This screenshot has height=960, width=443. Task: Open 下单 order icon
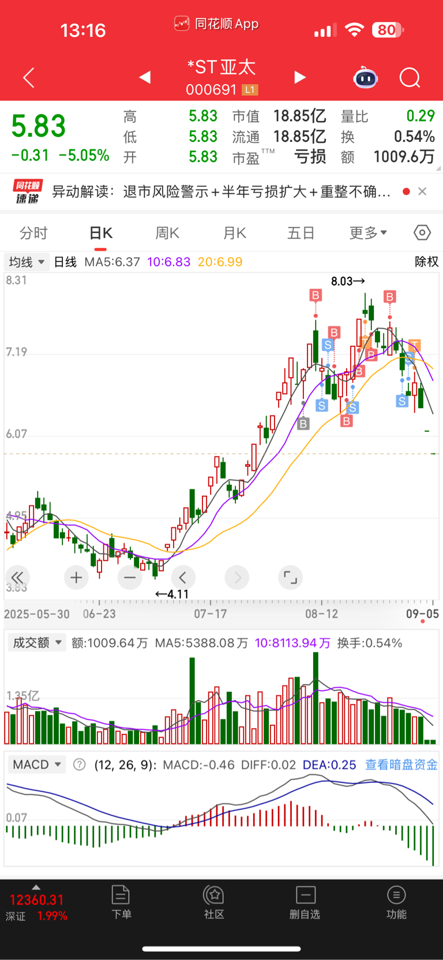tap(121, 895)
